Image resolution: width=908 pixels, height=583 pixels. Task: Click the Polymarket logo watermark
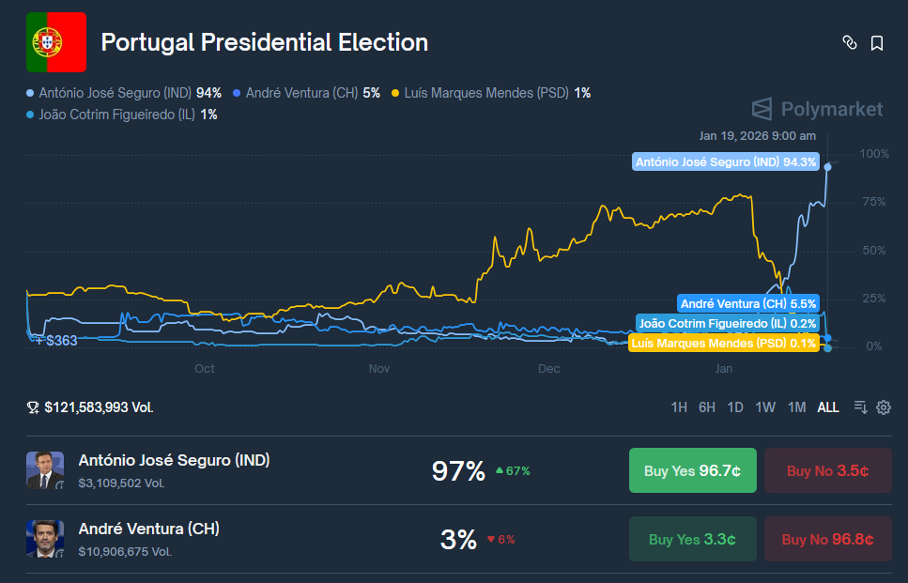pos(816,110)
